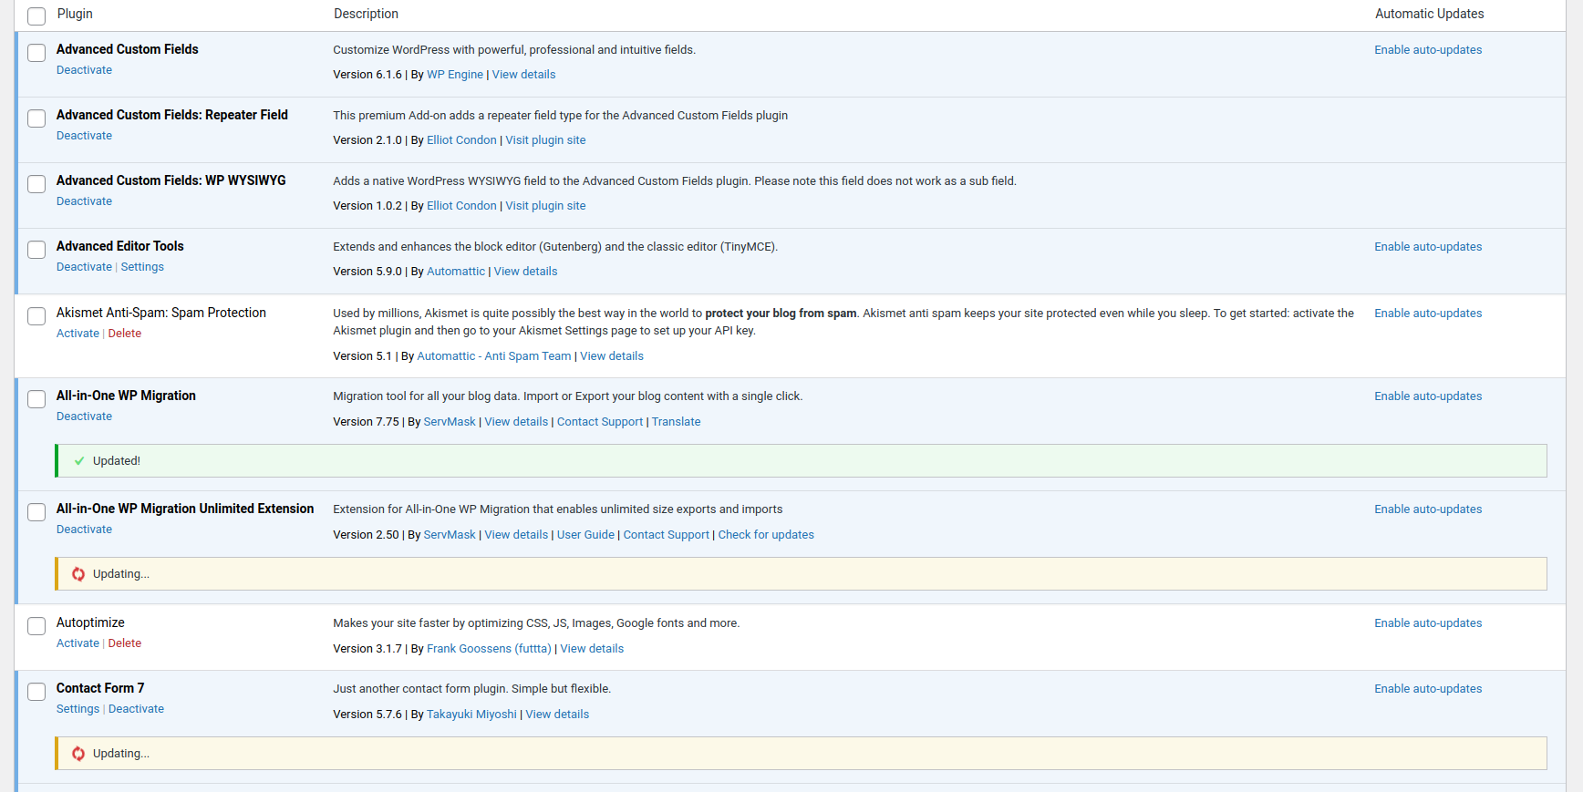Open Takayuki Miyoshi author link
This screenshot has height=792, width=1583.
tap(471, 715)
